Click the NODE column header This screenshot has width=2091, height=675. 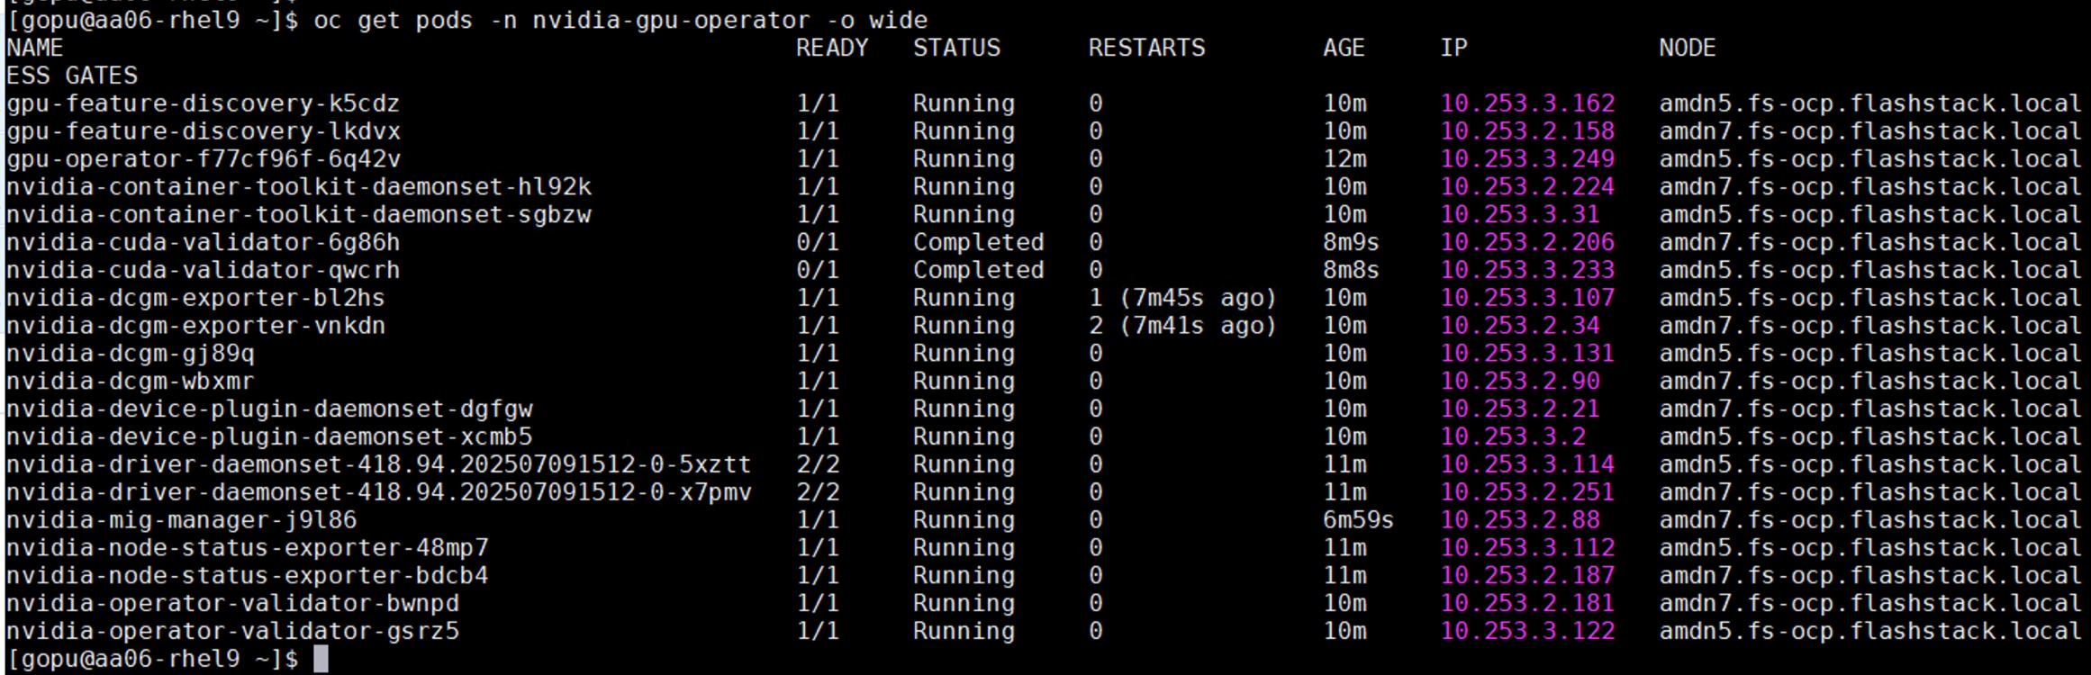coord(1687,48)
